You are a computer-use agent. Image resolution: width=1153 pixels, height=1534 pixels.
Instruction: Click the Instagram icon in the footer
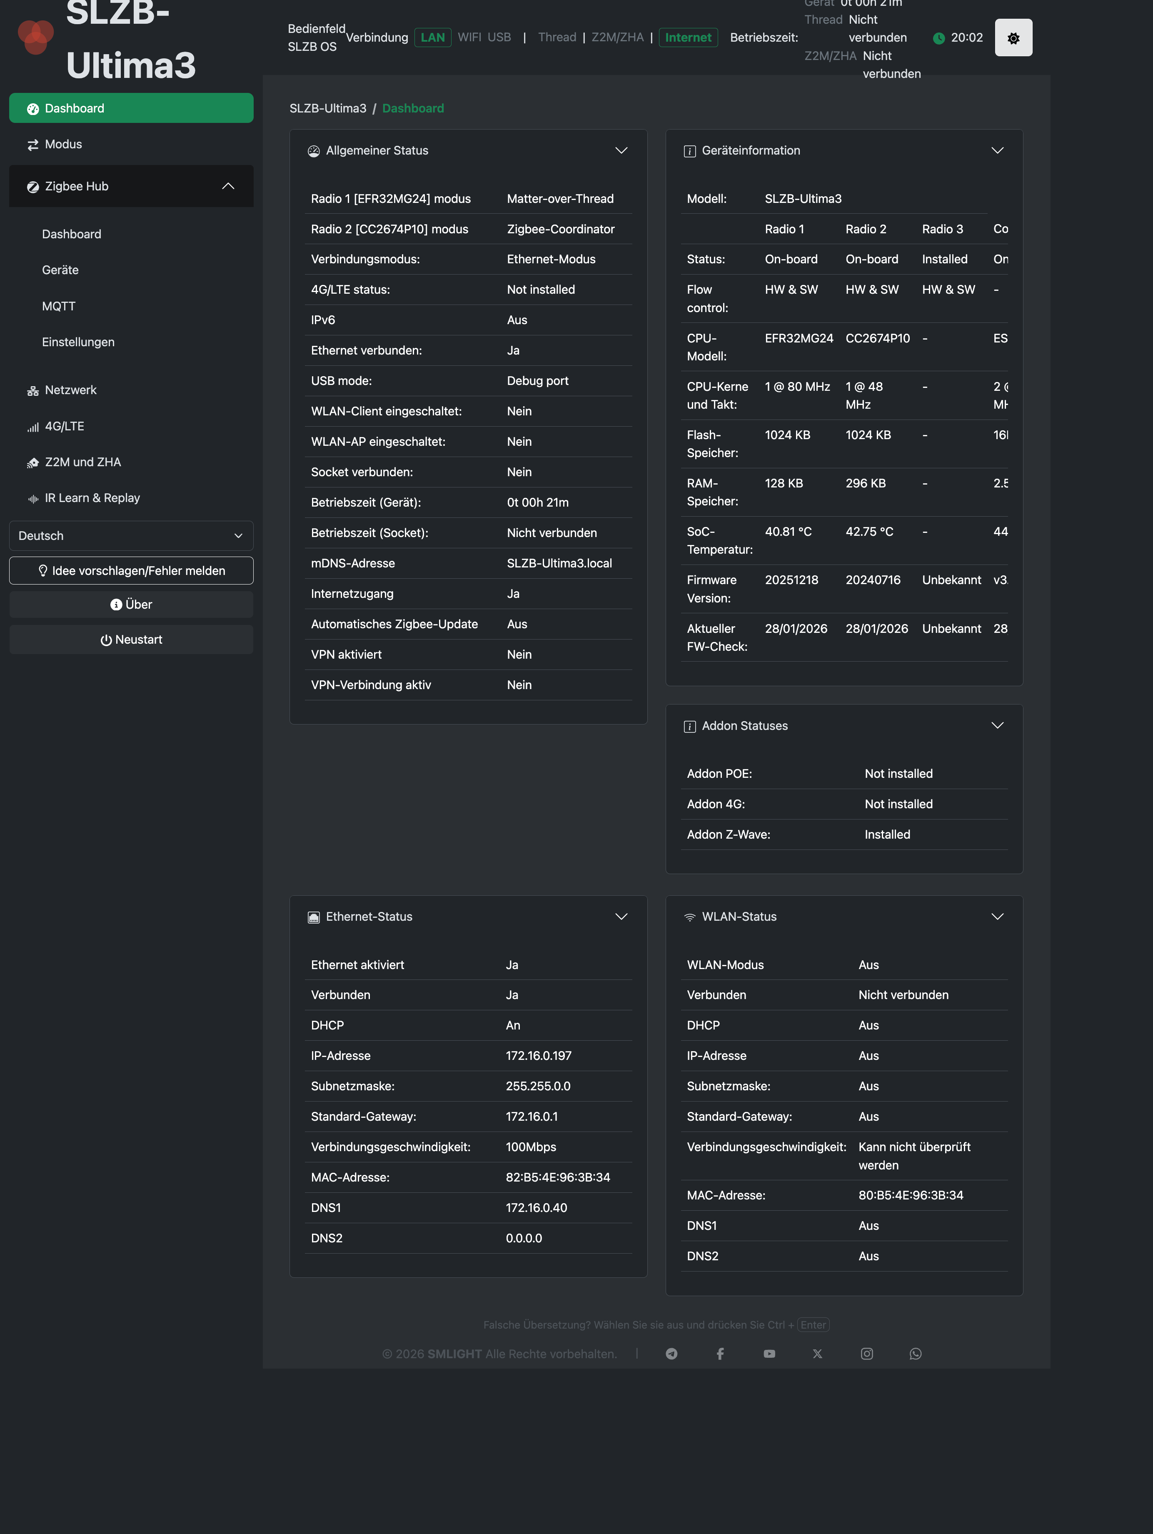tap(867, 1354)
